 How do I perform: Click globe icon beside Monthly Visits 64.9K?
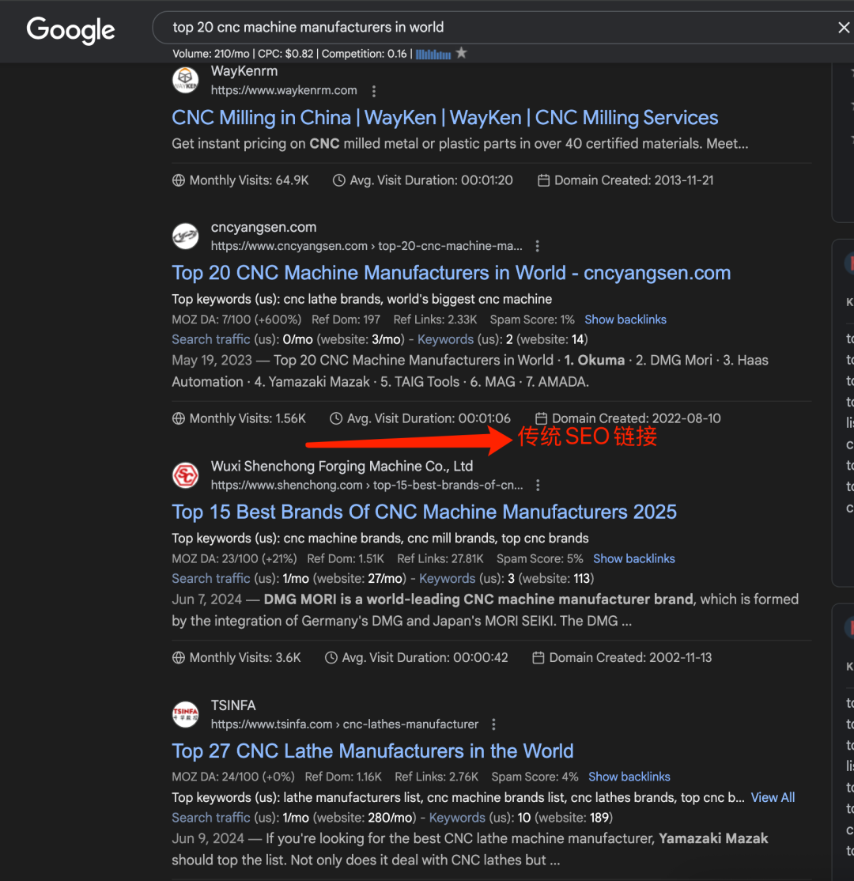pos(178,180)
